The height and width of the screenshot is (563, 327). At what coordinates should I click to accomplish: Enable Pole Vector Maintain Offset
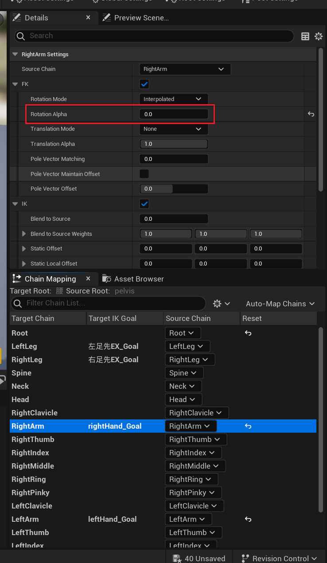[x=144, y=174]
